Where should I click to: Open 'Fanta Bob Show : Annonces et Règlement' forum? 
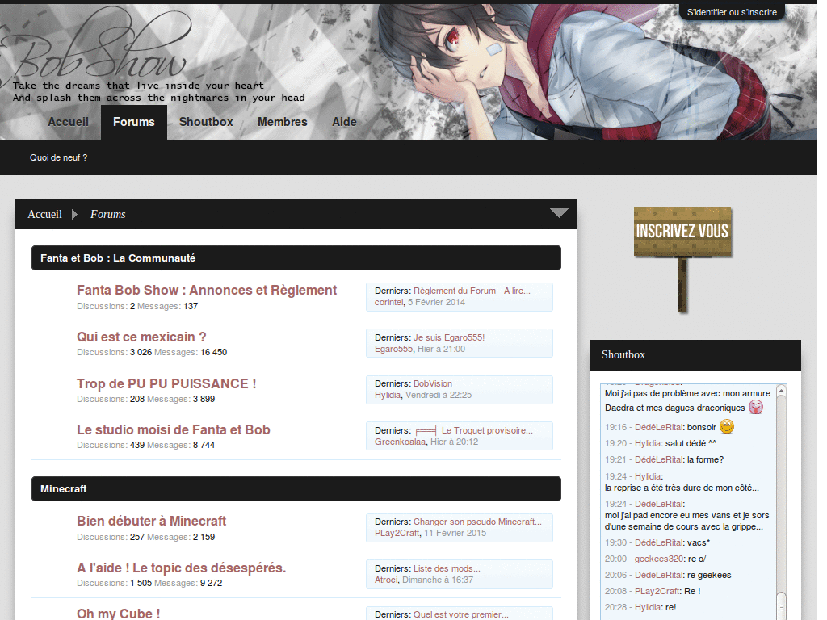[x=207, y=290]
